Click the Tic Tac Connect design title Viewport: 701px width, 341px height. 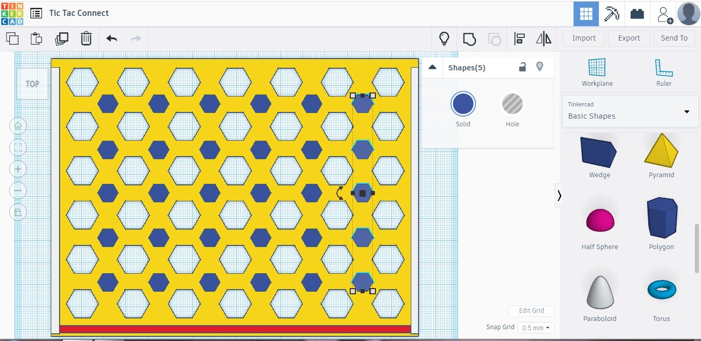click(79, 13)
